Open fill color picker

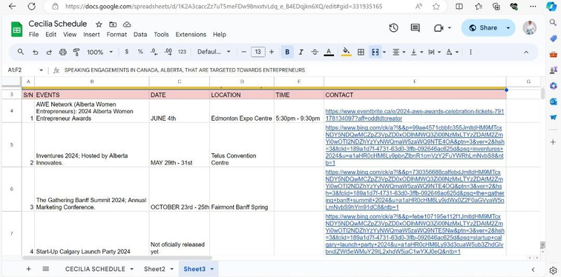[x=346, y=52]
